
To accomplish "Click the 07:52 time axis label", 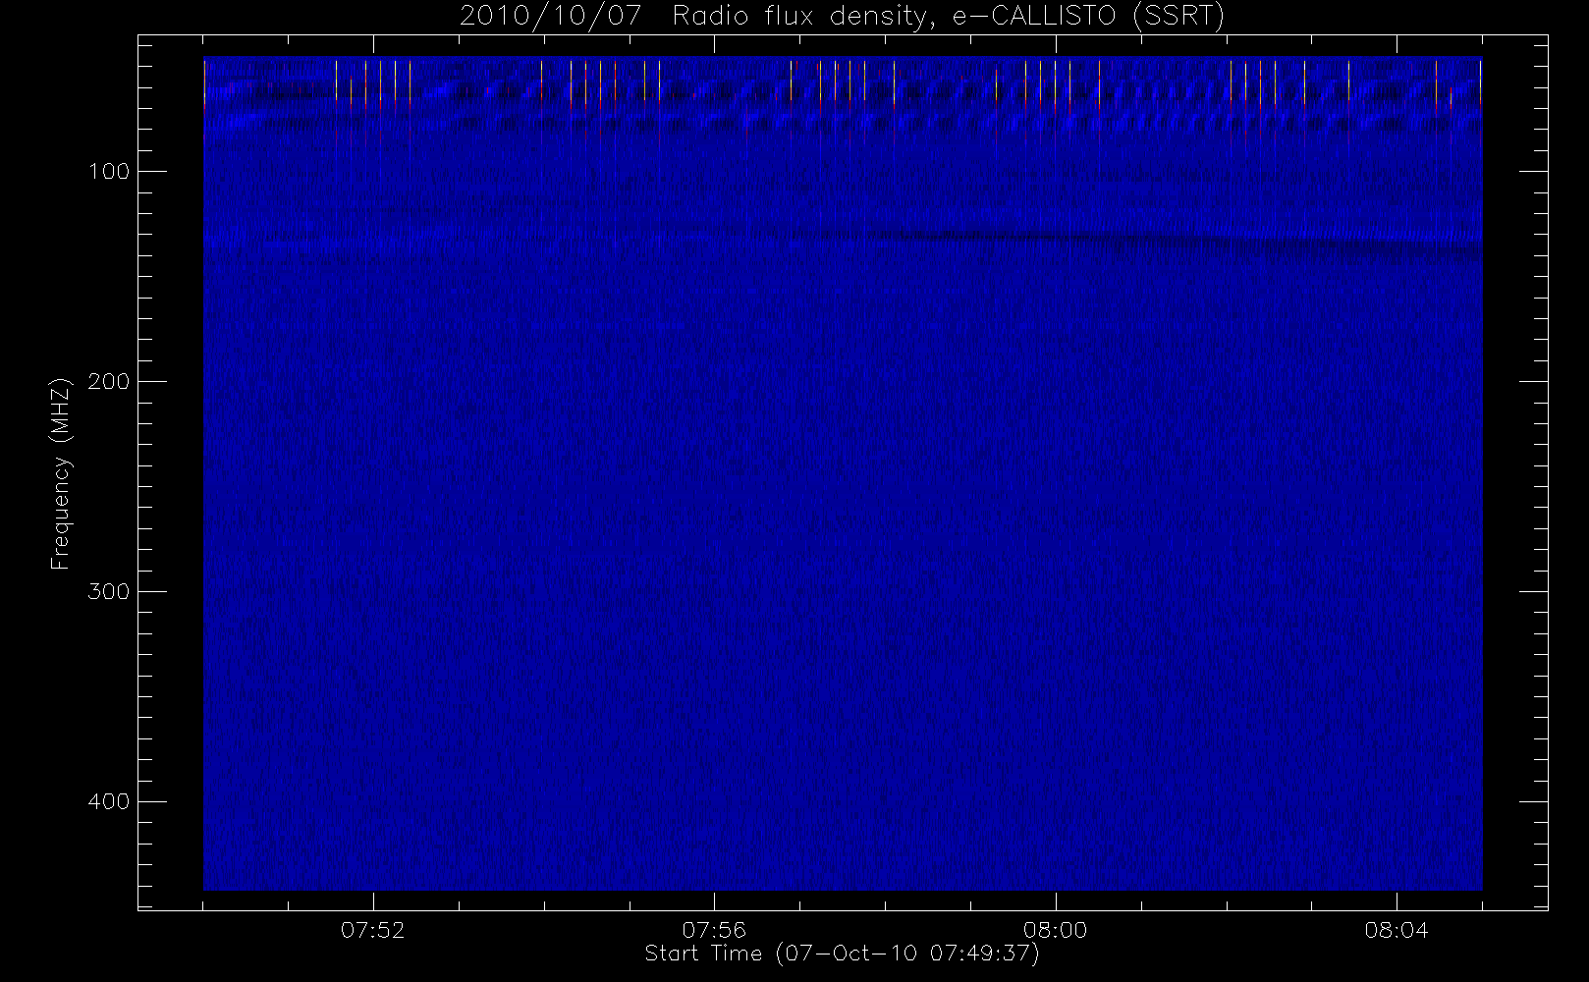I will click(373, 931).
